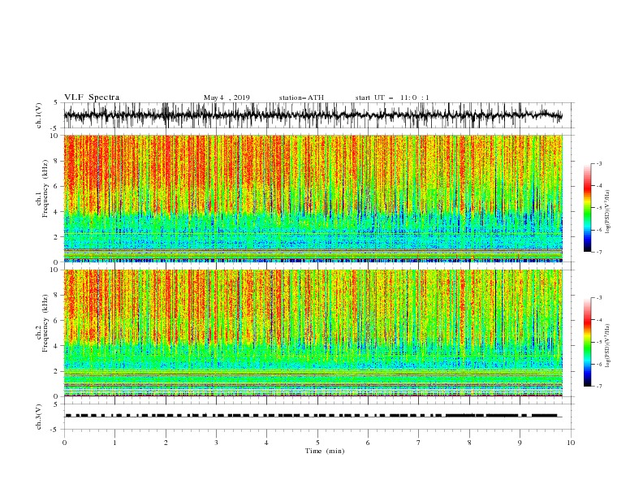Click the ch.1 spectrogram color bar
The width and height of the screenshot is (643, 497).
click(x=587, y=208)
